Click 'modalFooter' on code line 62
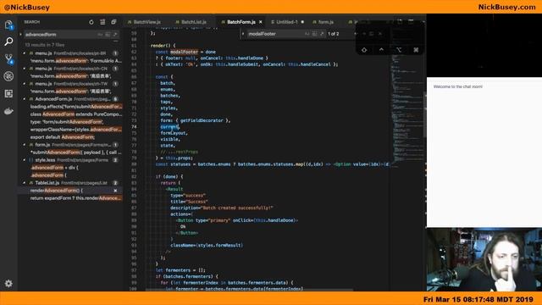This screenshot has width=542, height=305. pos(185,52)
